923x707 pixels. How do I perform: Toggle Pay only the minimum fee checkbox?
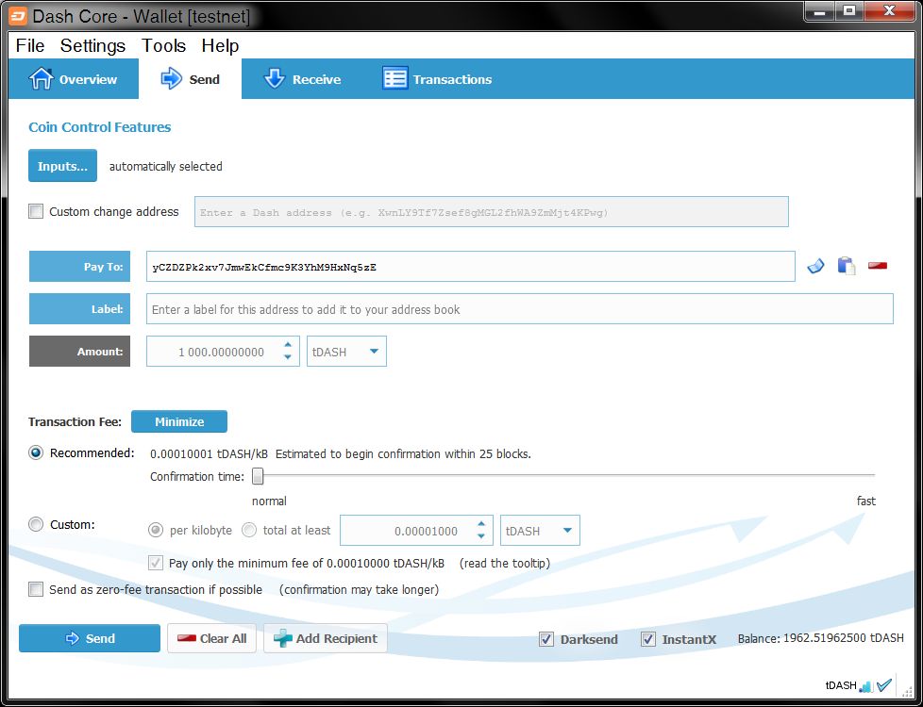[x=156, y=563]
